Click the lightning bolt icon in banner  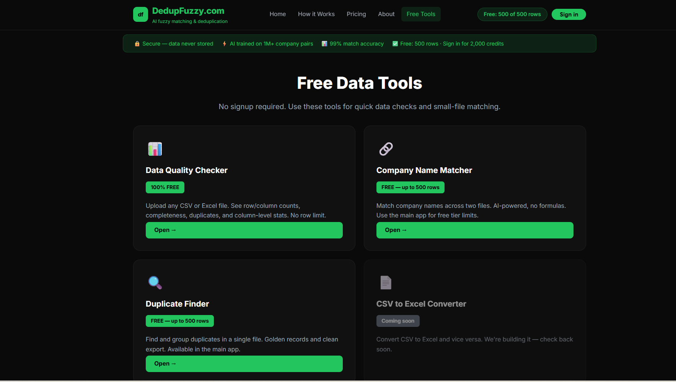[225, 44]
